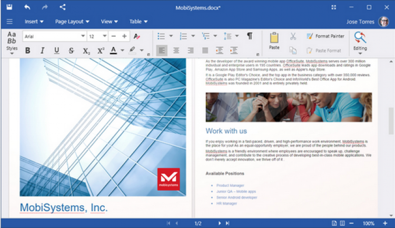Click the Cut scissors icon

(293, 36)
